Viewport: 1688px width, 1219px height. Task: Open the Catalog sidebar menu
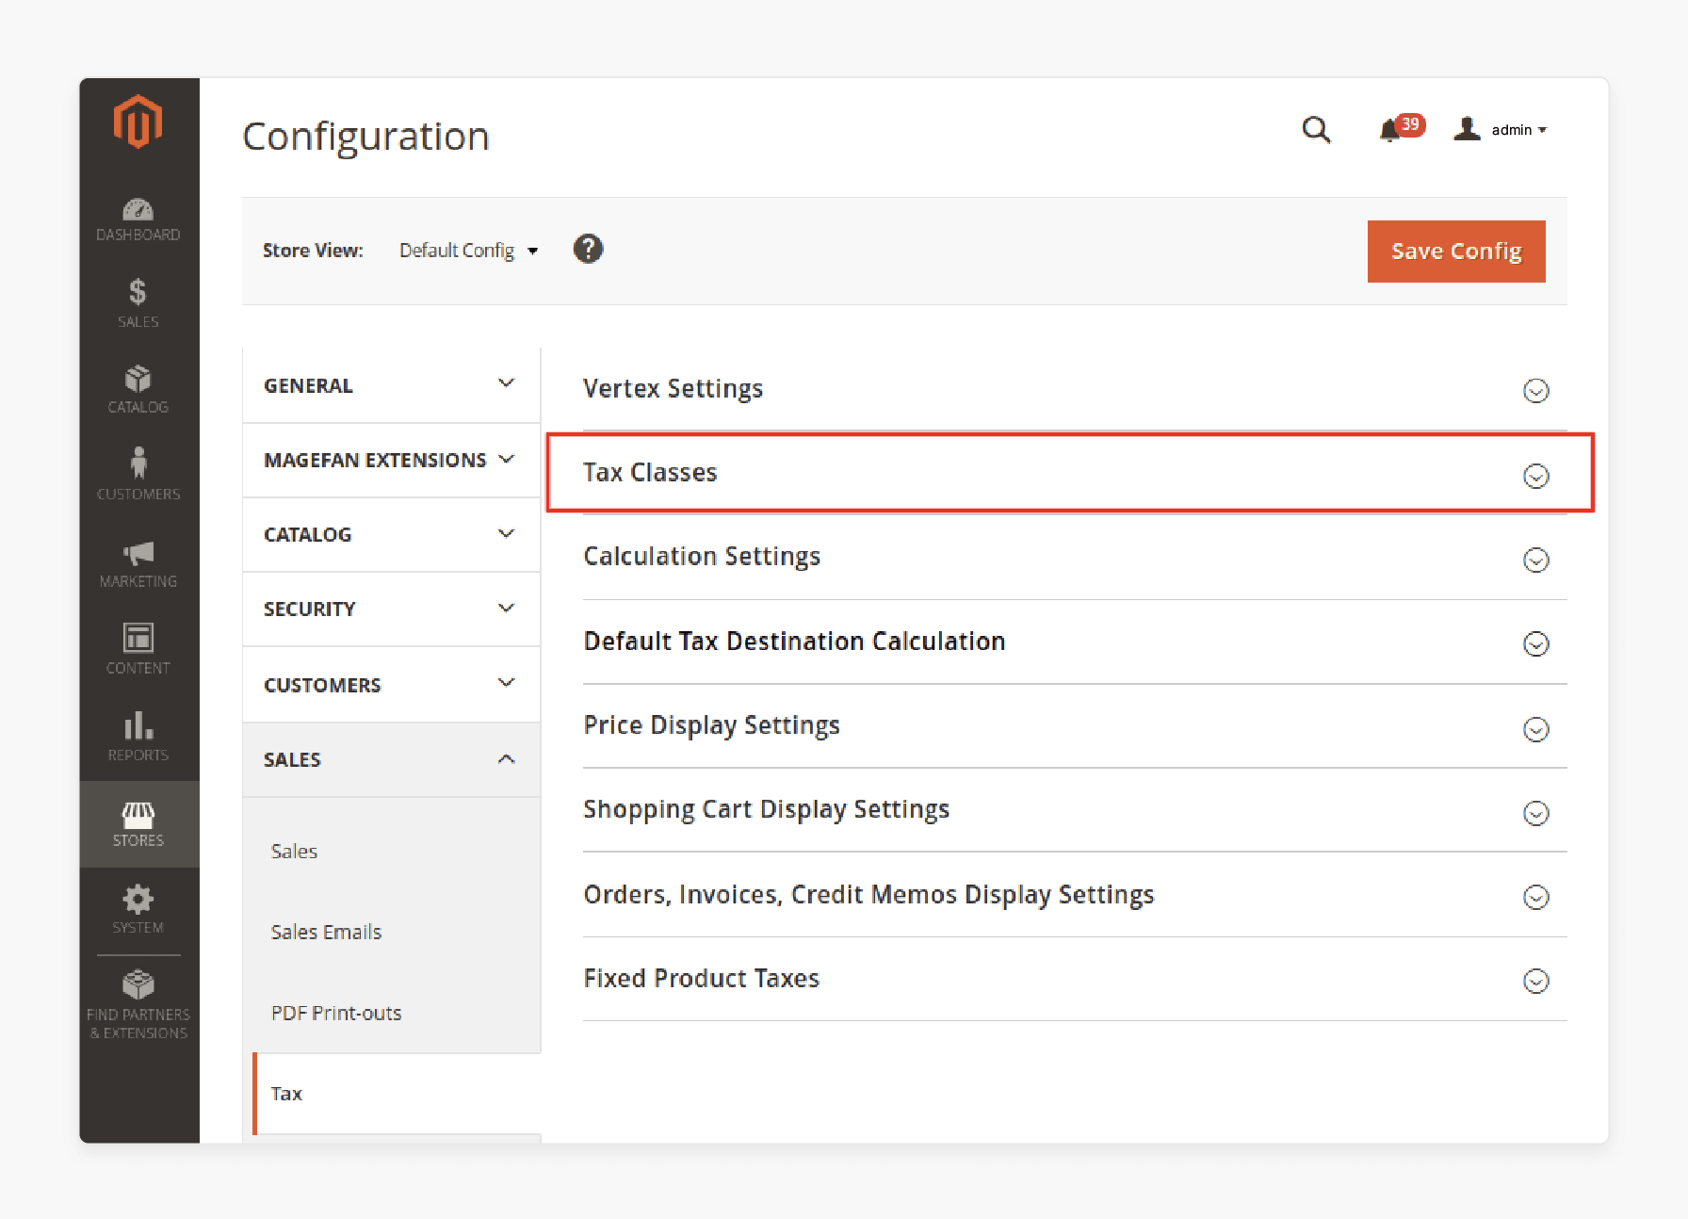tap(138, 390)
